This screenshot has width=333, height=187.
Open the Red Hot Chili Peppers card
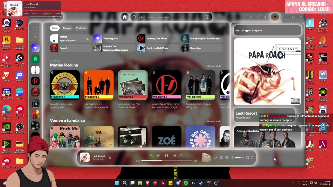(x=200, y=137)
